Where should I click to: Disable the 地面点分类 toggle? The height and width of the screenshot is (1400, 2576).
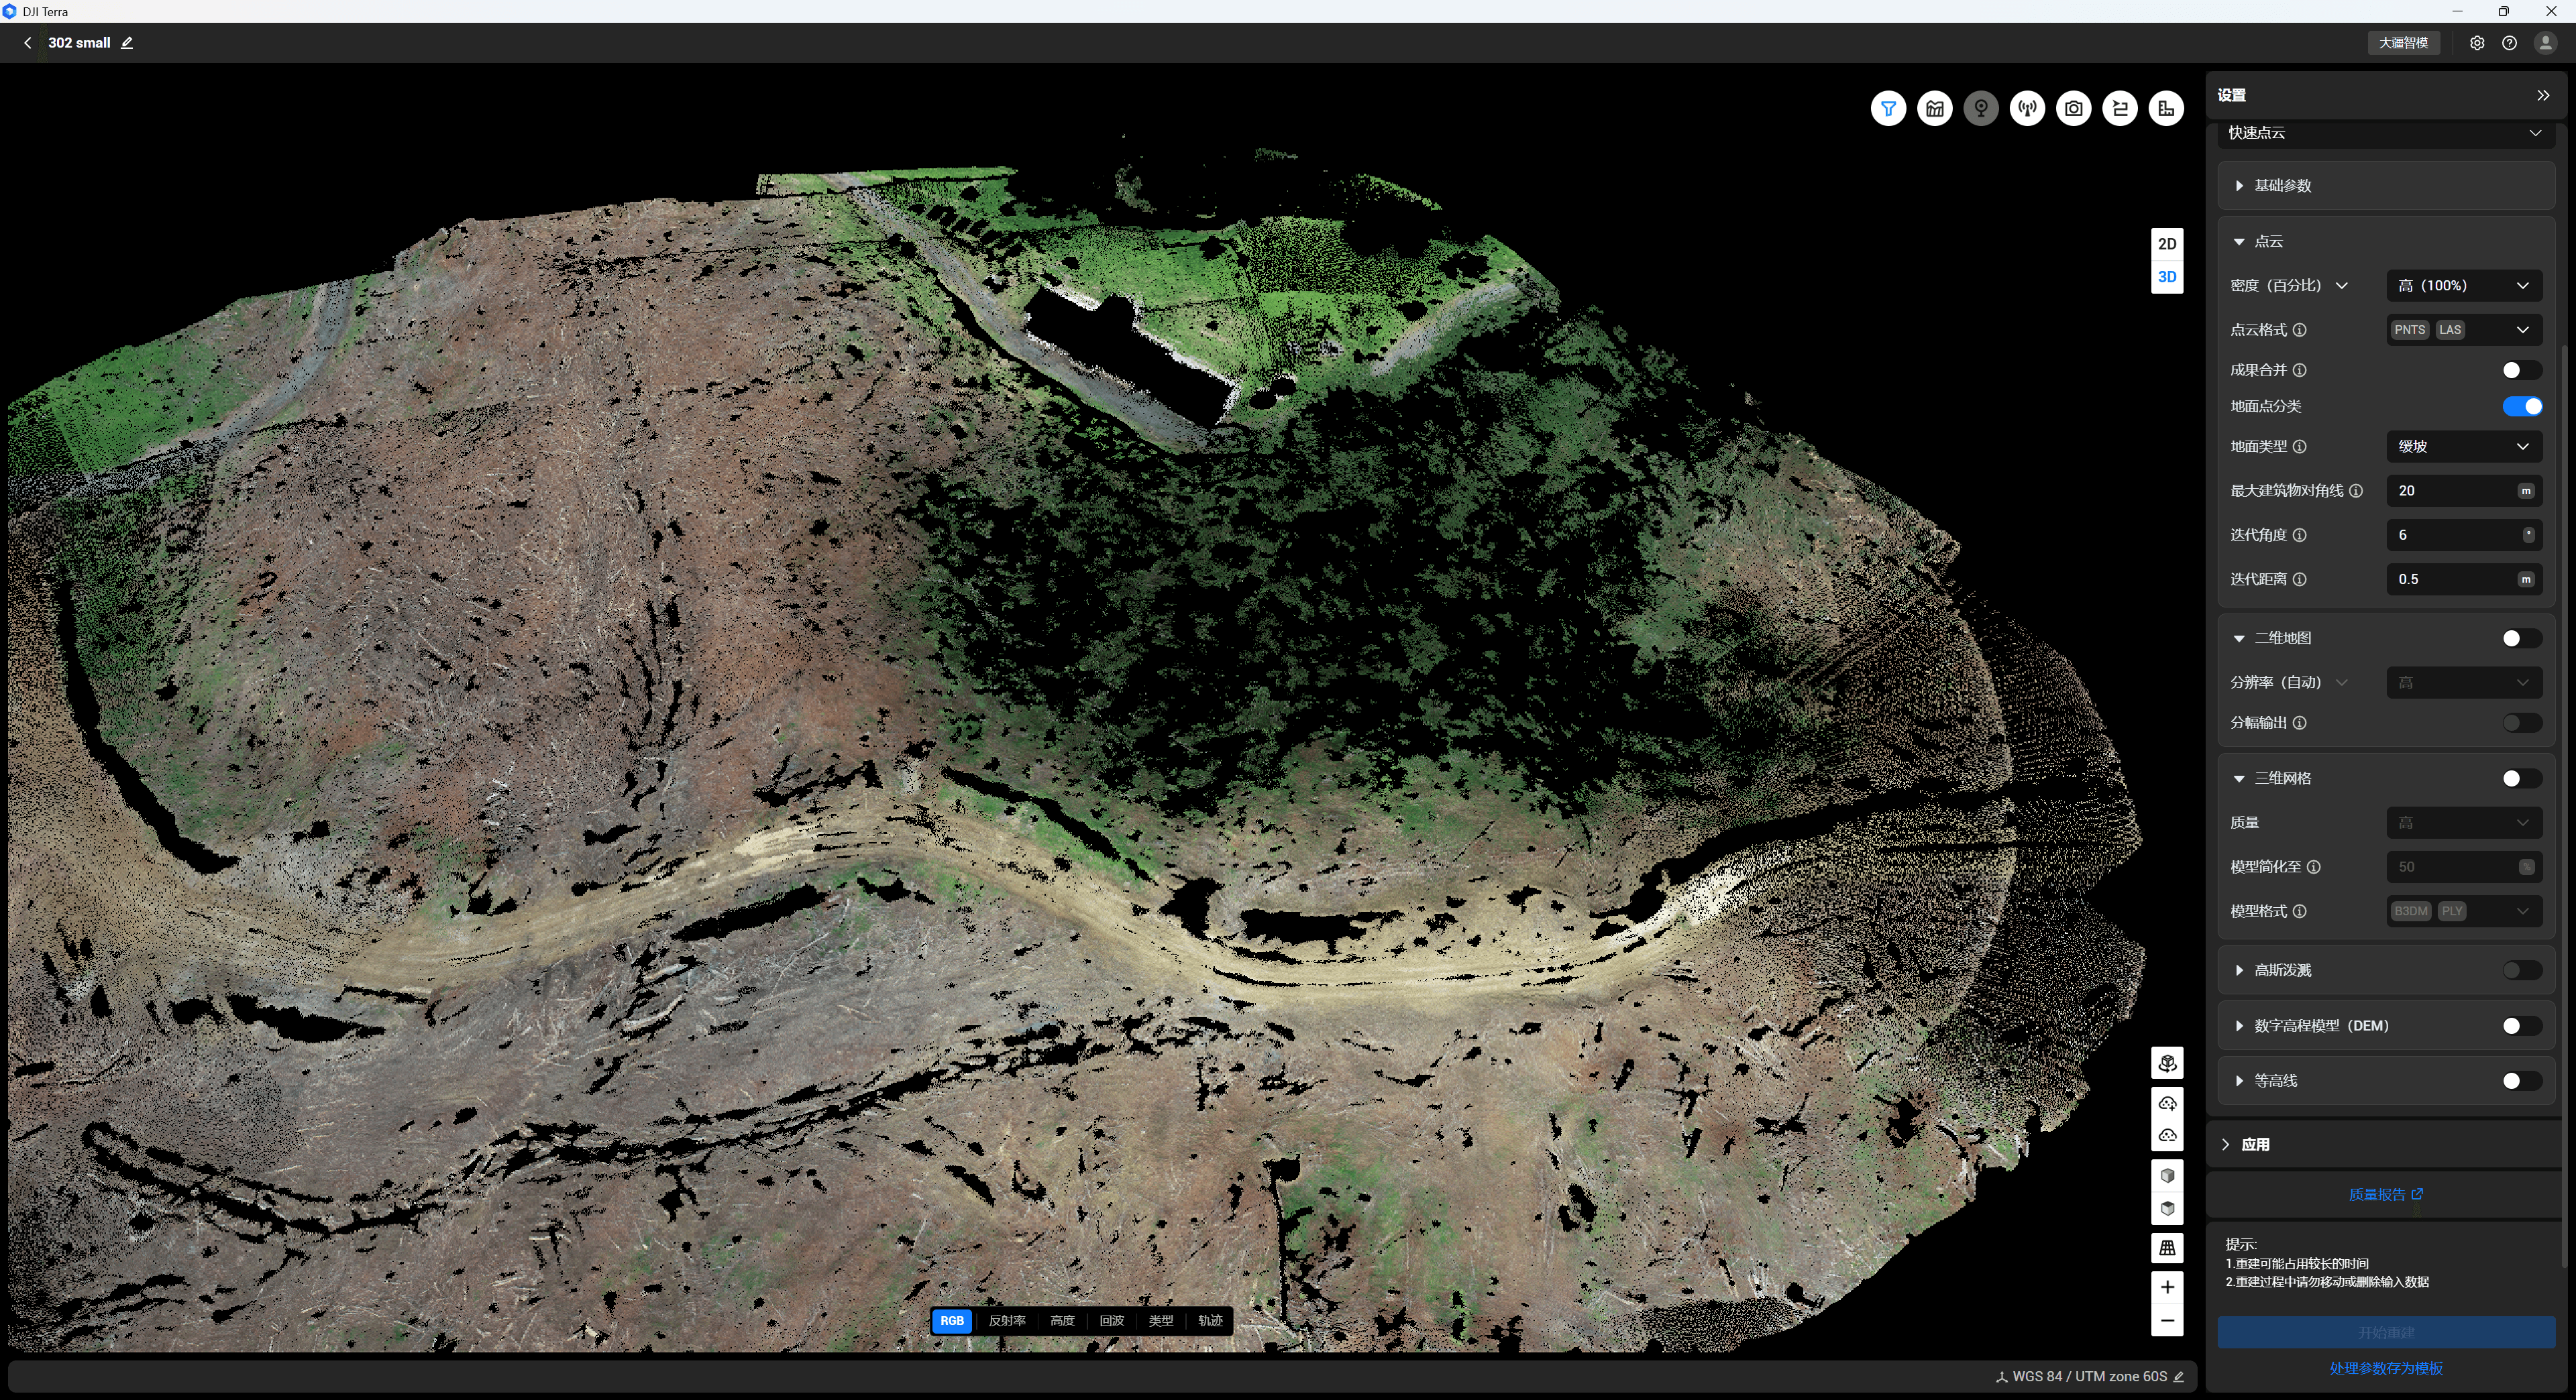click(x=2521, y=407)
